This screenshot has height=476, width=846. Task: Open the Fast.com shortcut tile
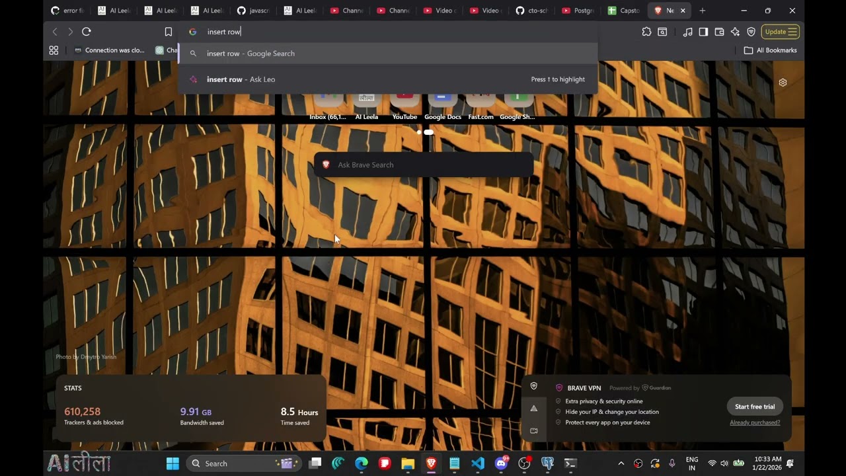(x=481, y=106)
